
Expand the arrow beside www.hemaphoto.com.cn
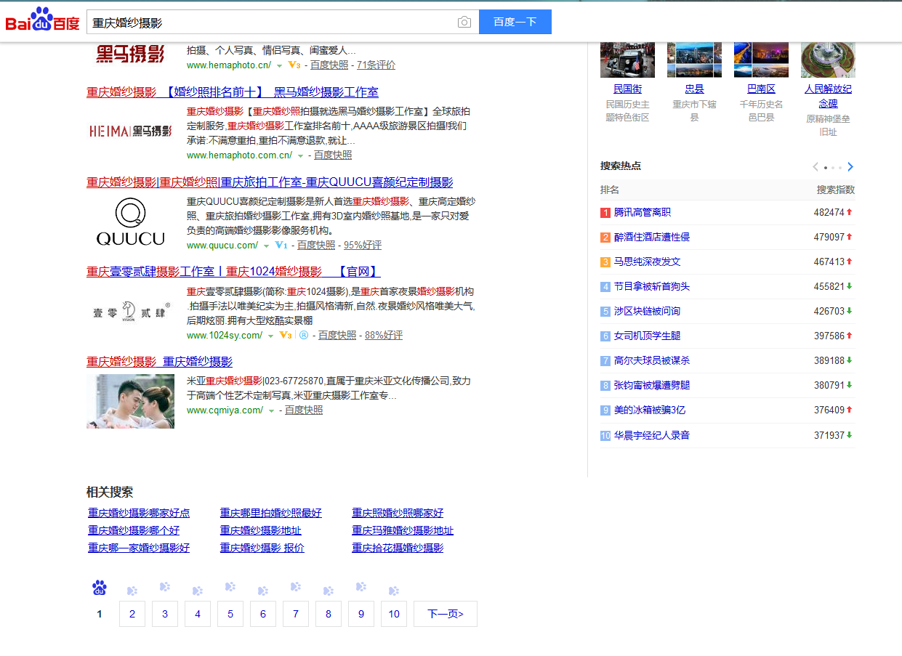click(300, 155)
